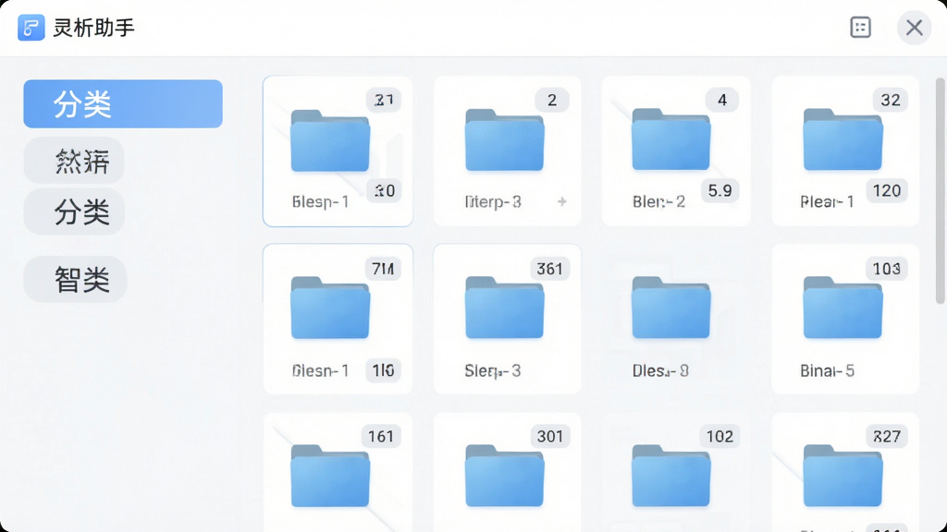Click the 361 badge on the Slerp-3 card

pyautogui.click(x=549, y=269)
